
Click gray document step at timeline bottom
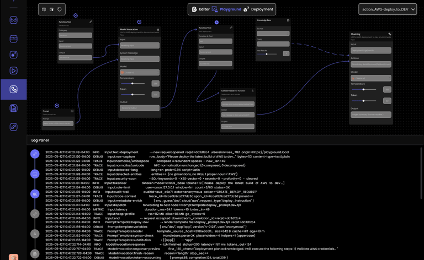click(x=35, y=254)
